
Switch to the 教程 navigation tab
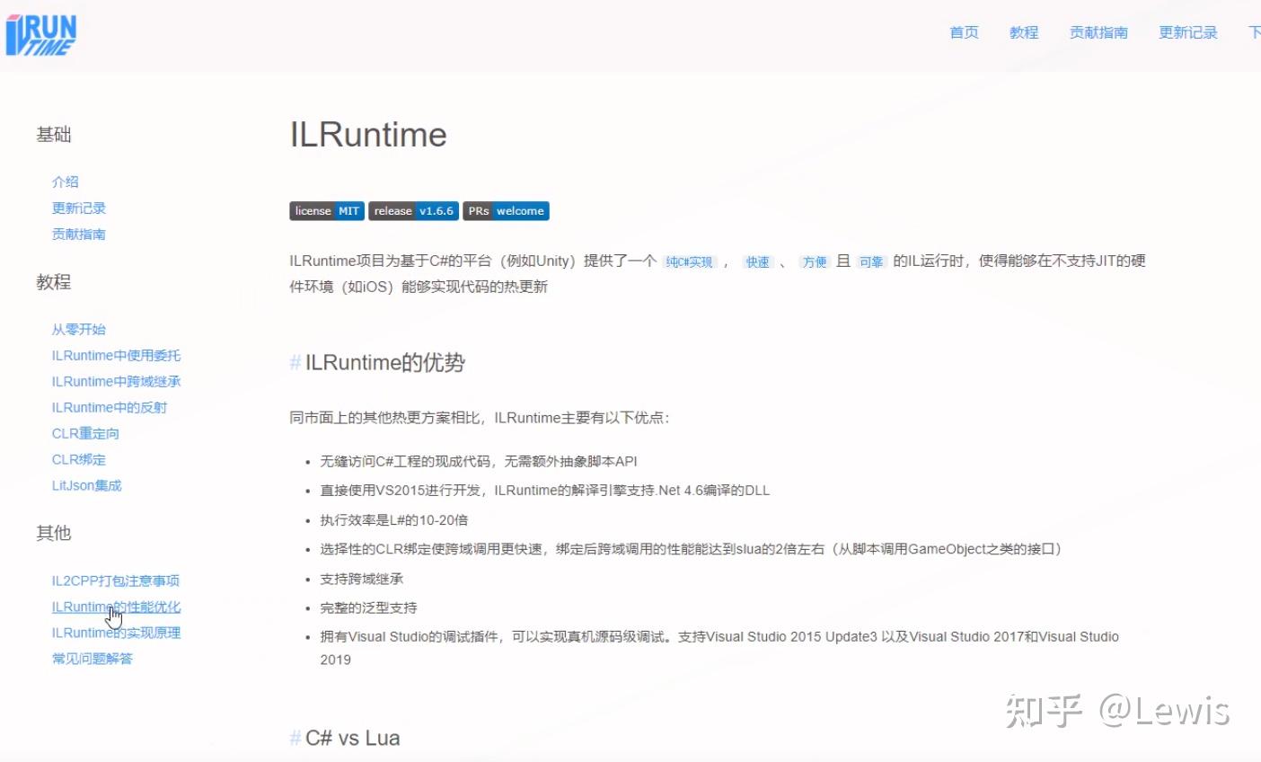(1023, 32)
